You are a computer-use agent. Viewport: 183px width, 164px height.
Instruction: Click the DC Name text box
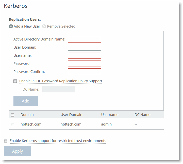click(x=58, y=89)
